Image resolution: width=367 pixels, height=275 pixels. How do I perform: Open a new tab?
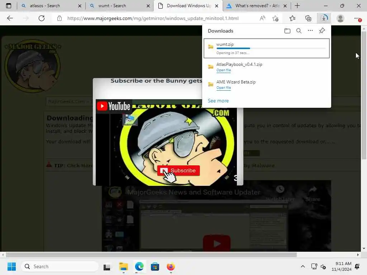click(x=297, y=6)
